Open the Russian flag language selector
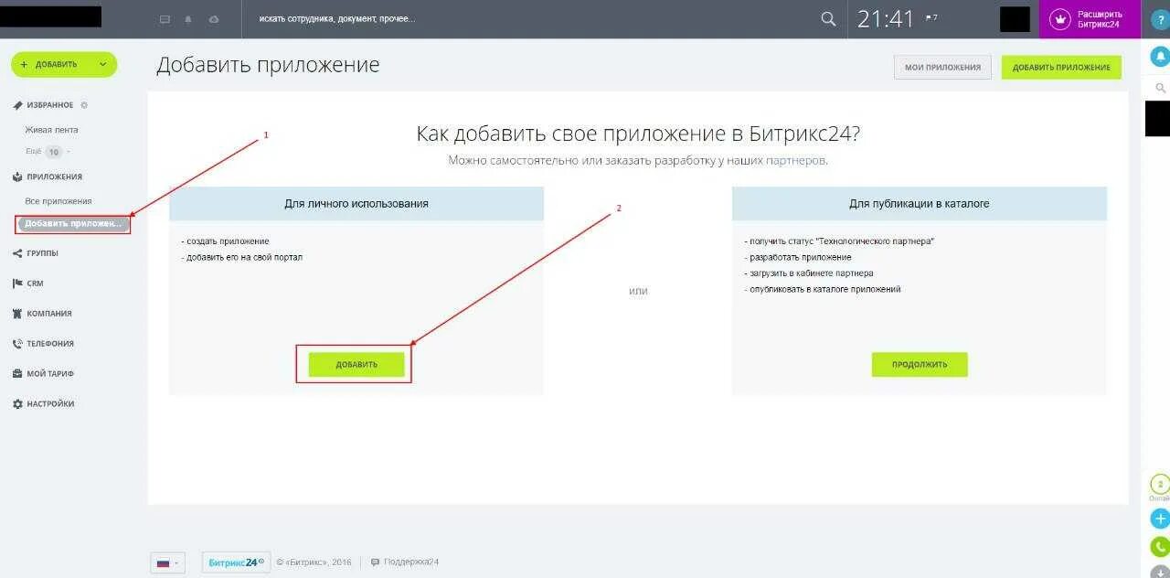The image size is (1170, 578). (x=167, y=562)
